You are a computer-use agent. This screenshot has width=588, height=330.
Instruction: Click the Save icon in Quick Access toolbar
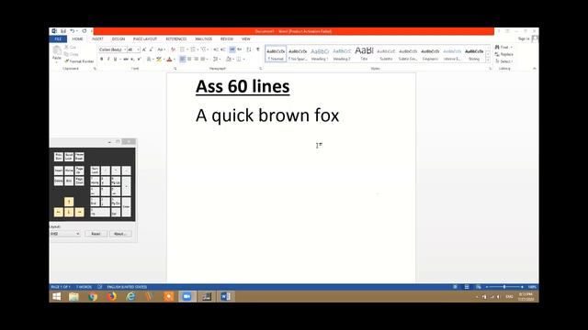tap(63, 31)
